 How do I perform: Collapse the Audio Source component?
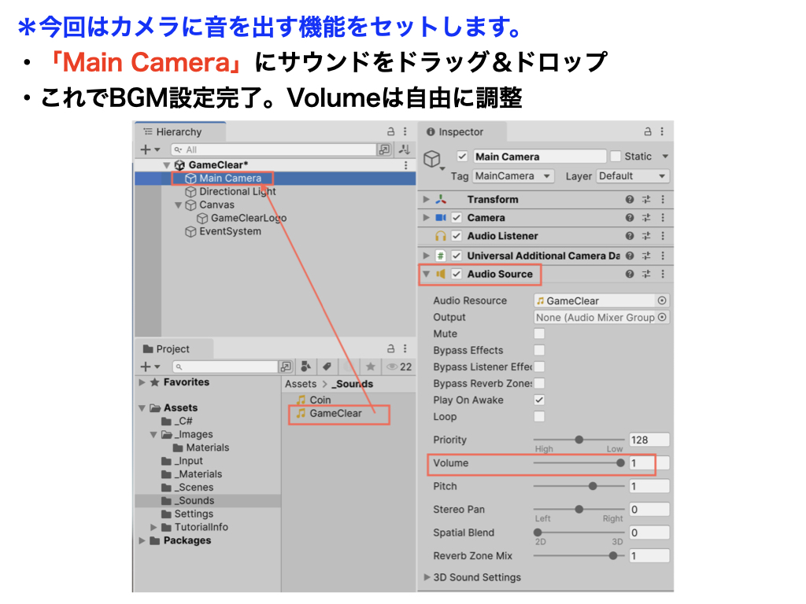[x=427, y=274]
